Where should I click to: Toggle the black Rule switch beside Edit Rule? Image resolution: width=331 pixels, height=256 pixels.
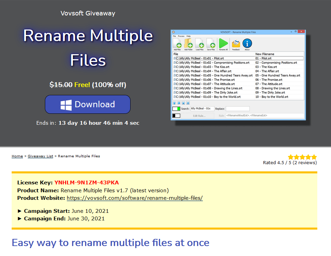tap(176, 115)
